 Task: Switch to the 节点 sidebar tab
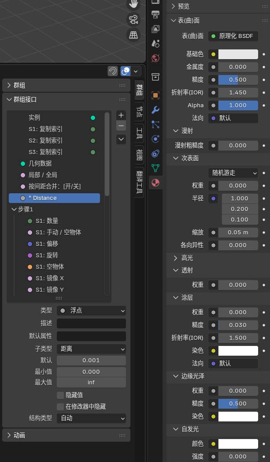point(140,111)
